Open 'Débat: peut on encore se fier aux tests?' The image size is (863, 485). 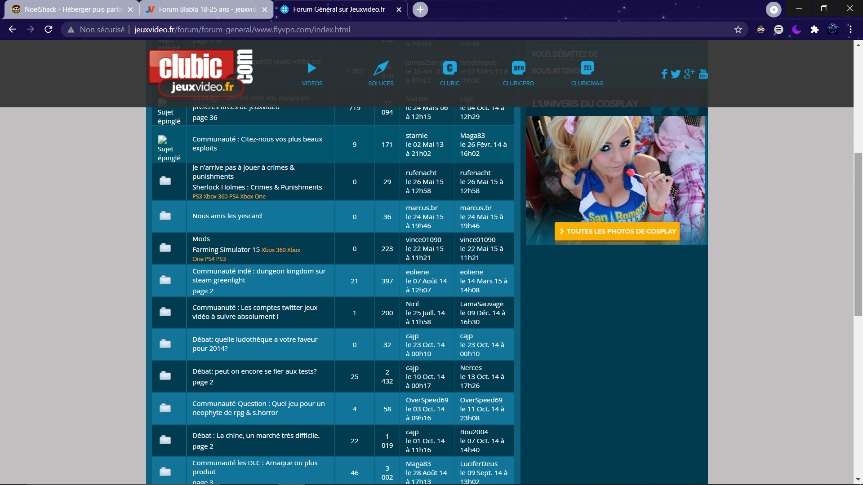point(254,371)
